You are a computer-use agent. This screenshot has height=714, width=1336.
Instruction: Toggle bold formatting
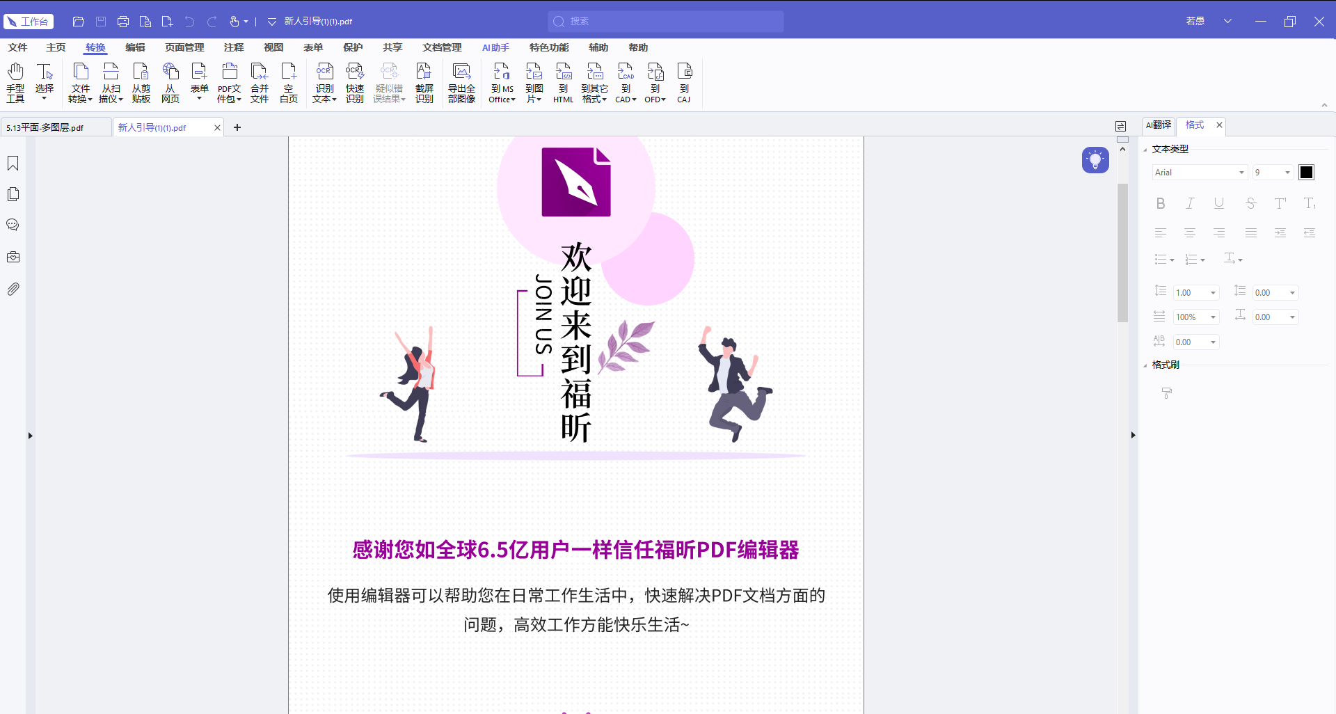[x=1161, y=203]
